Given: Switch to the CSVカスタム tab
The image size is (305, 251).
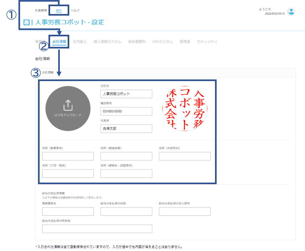Looking at the screenshot, I should click(163, 41).
